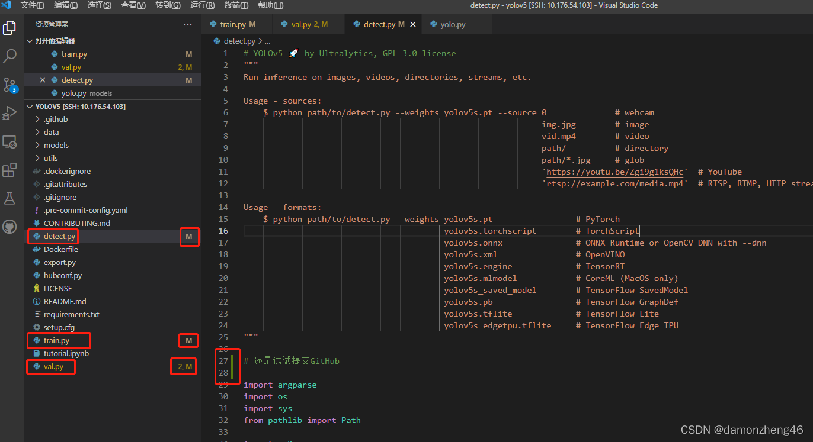
Task: Open .pre-commit-config.yaml file
Action: [113, 210]
